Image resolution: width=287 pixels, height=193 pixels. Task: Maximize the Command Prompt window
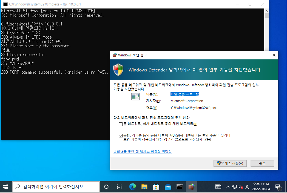(x=250, y=4)
